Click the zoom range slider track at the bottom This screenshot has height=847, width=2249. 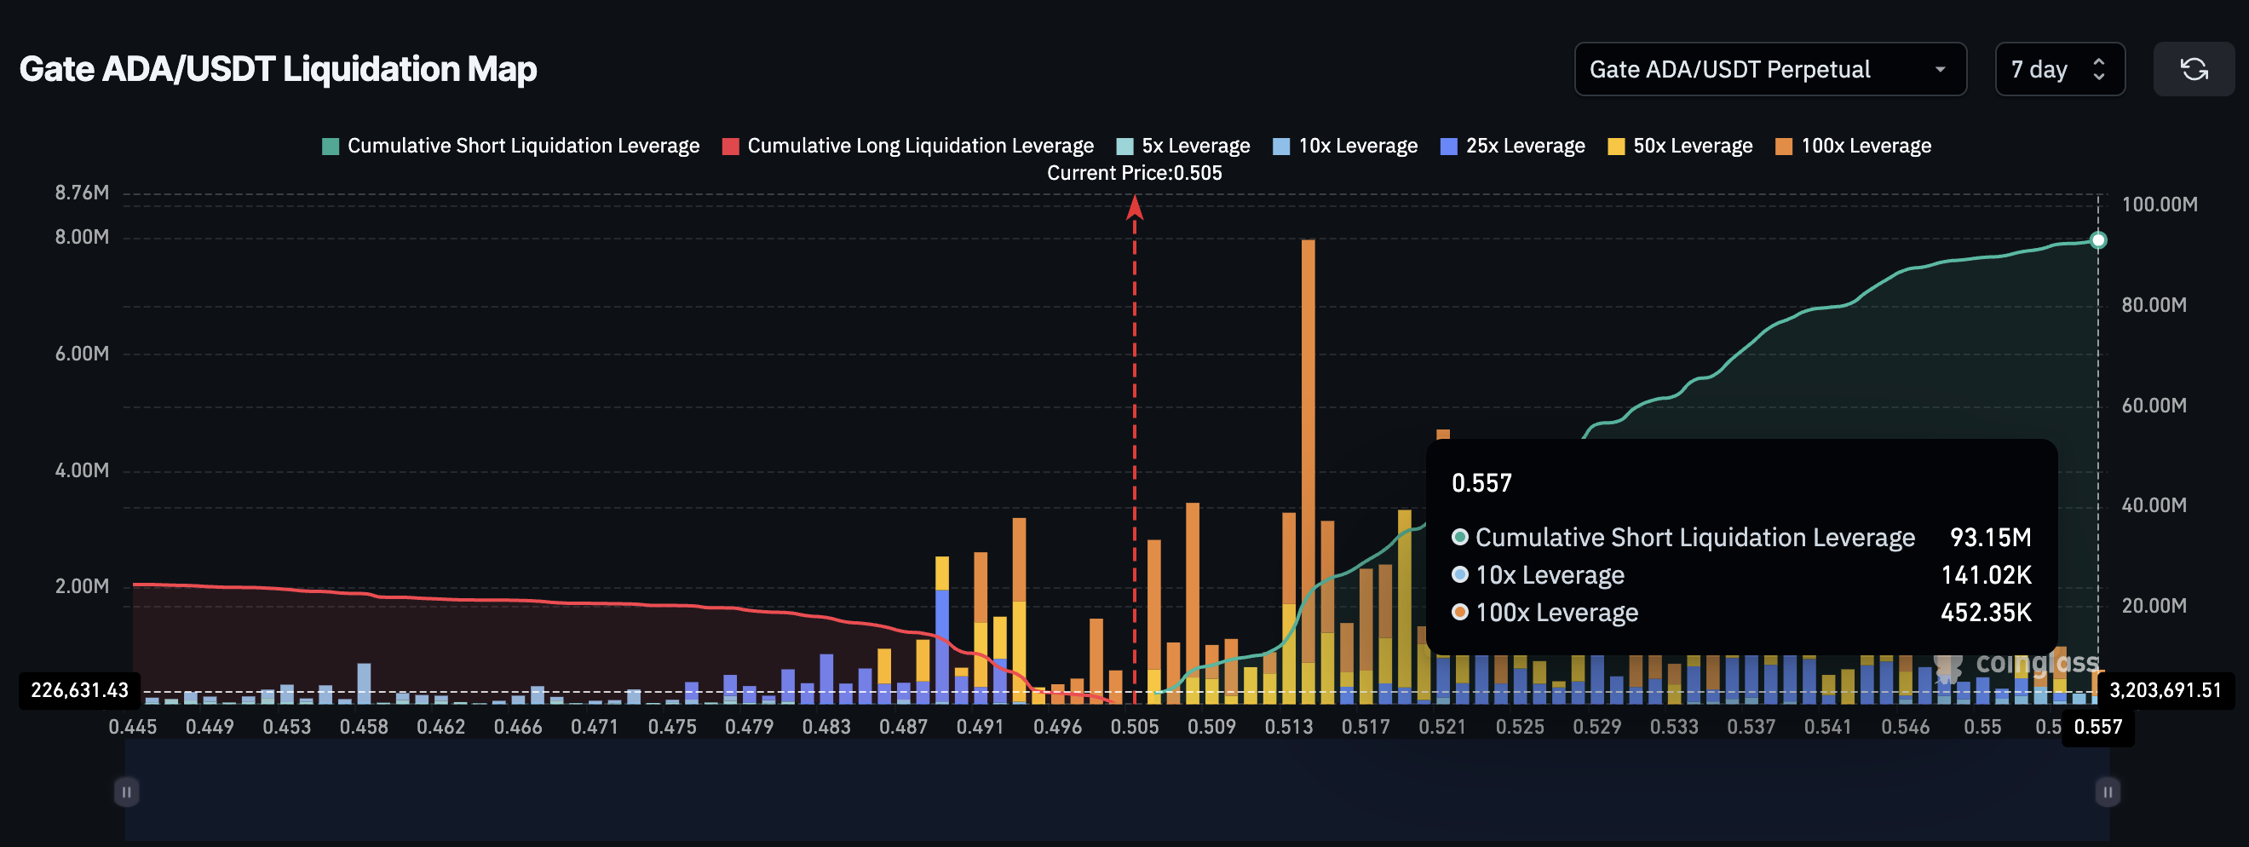(x=1118, y=792)
